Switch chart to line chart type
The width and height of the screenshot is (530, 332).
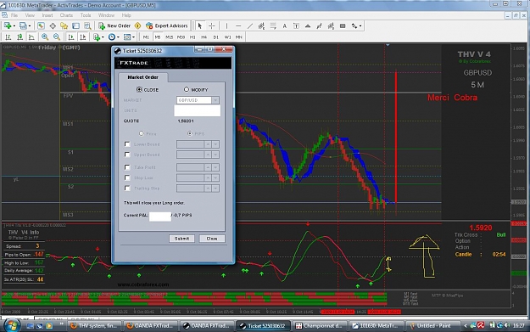click(31, 37)
